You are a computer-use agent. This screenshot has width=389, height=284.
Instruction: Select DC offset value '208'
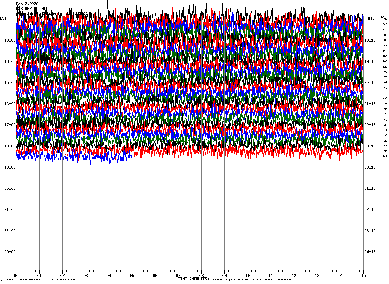tap(385, 46)
